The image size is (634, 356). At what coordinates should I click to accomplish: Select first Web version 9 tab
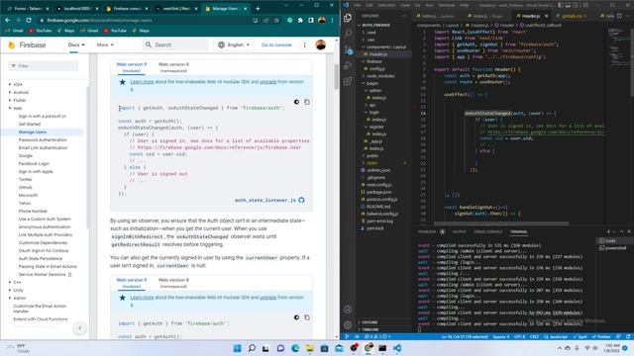[132, 67]
